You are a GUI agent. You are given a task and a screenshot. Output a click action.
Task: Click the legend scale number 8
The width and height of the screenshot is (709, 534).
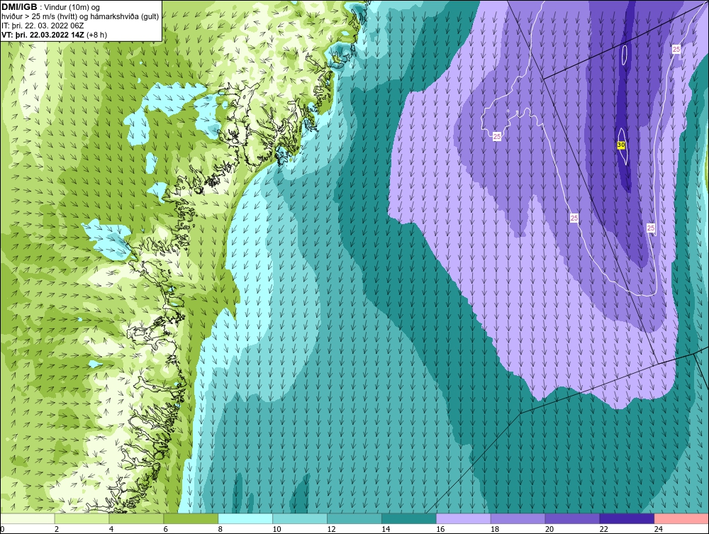(x=220, y=529)
